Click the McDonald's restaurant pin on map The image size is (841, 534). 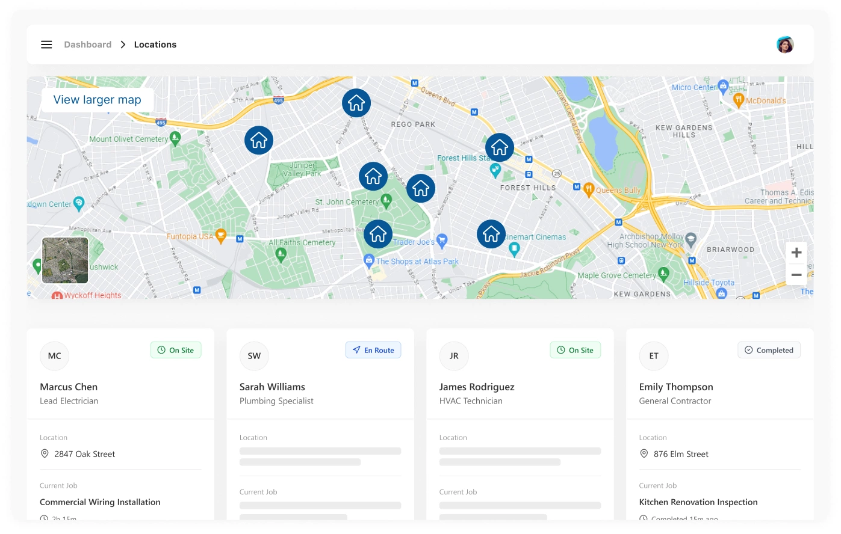coord(739,100)
